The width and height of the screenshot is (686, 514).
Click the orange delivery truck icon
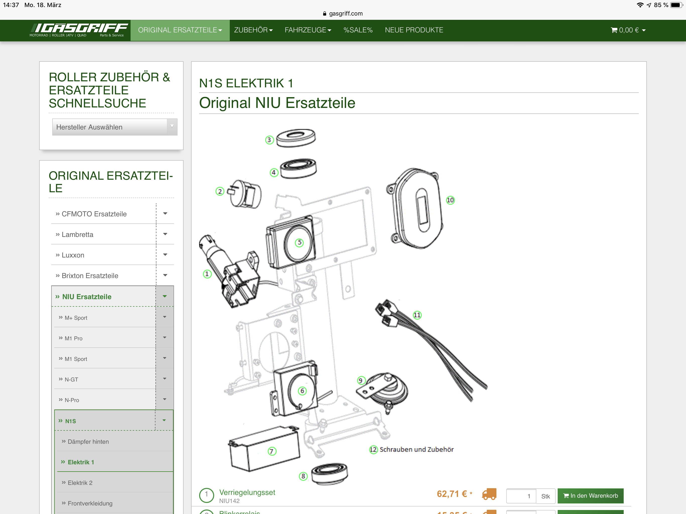point(489,494)
